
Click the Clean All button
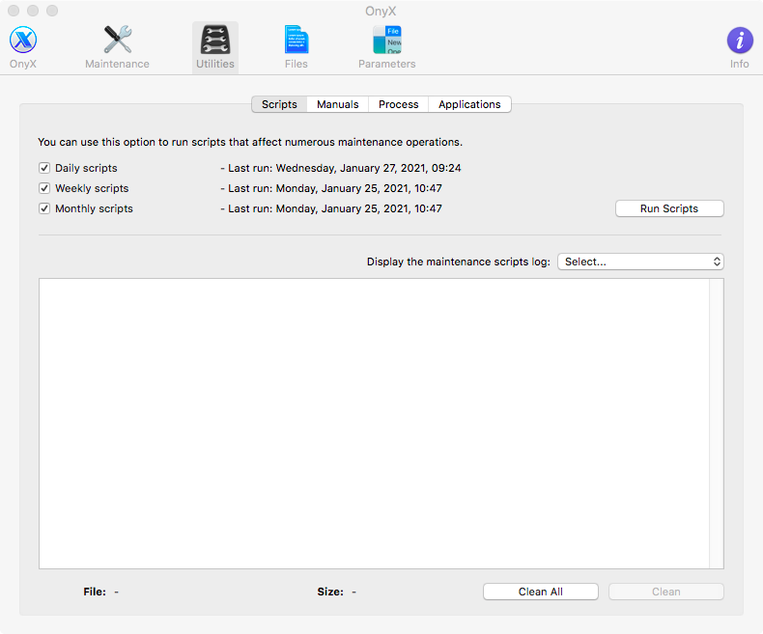541,592
